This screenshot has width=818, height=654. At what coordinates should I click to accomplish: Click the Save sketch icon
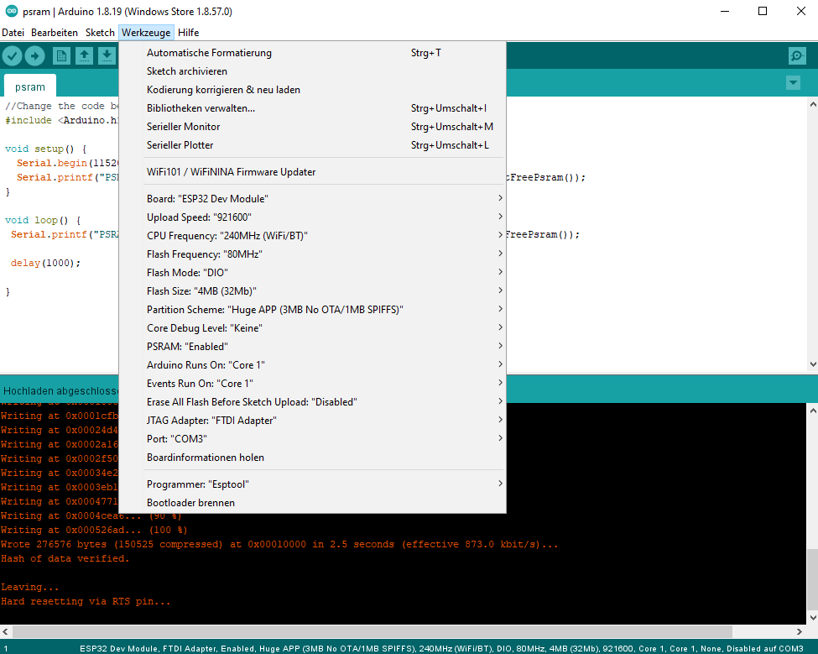point(107,56)
